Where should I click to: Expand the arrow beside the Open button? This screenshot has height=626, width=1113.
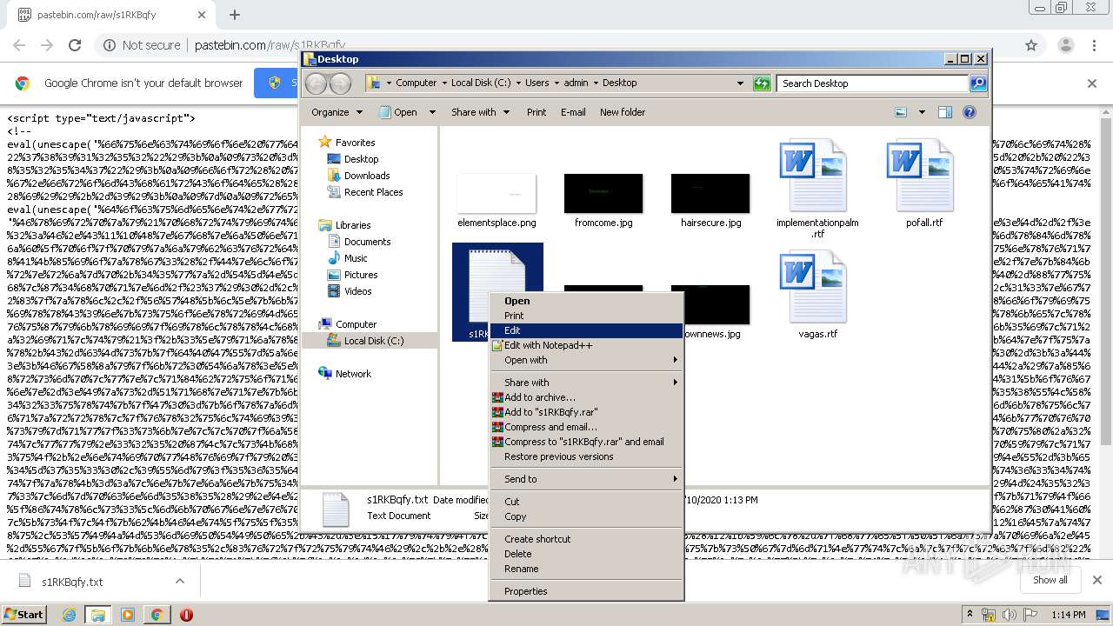pyautogui.click(x=432, y=112)
